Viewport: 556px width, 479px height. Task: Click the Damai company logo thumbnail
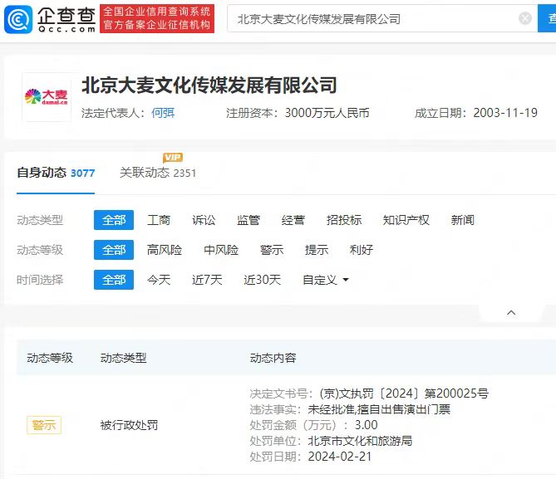click(47, 97)
